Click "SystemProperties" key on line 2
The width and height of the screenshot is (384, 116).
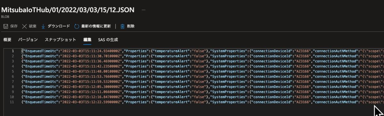[230, 56]
